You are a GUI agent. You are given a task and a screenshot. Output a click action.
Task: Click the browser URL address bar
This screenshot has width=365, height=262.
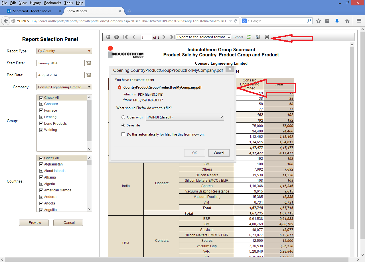(122, 21)
